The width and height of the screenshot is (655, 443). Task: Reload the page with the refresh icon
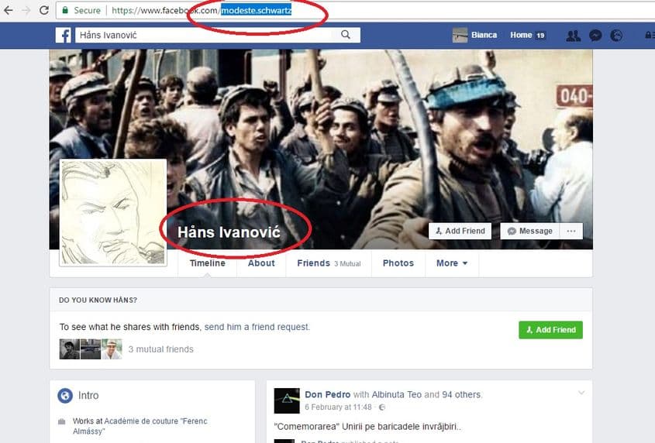click(44, 10)
